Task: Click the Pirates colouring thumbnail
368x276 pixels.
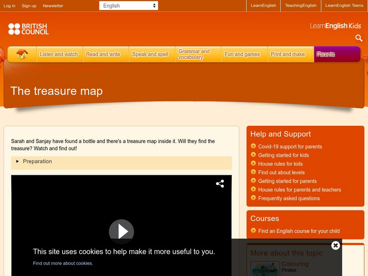Action: pyautogui.click(x=265, y=269)
